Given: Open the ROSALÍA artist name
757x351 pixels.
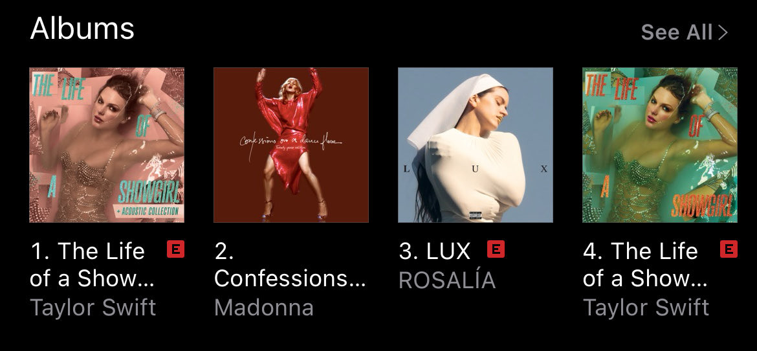Looking at the screenshot, I should coord(447,279).
